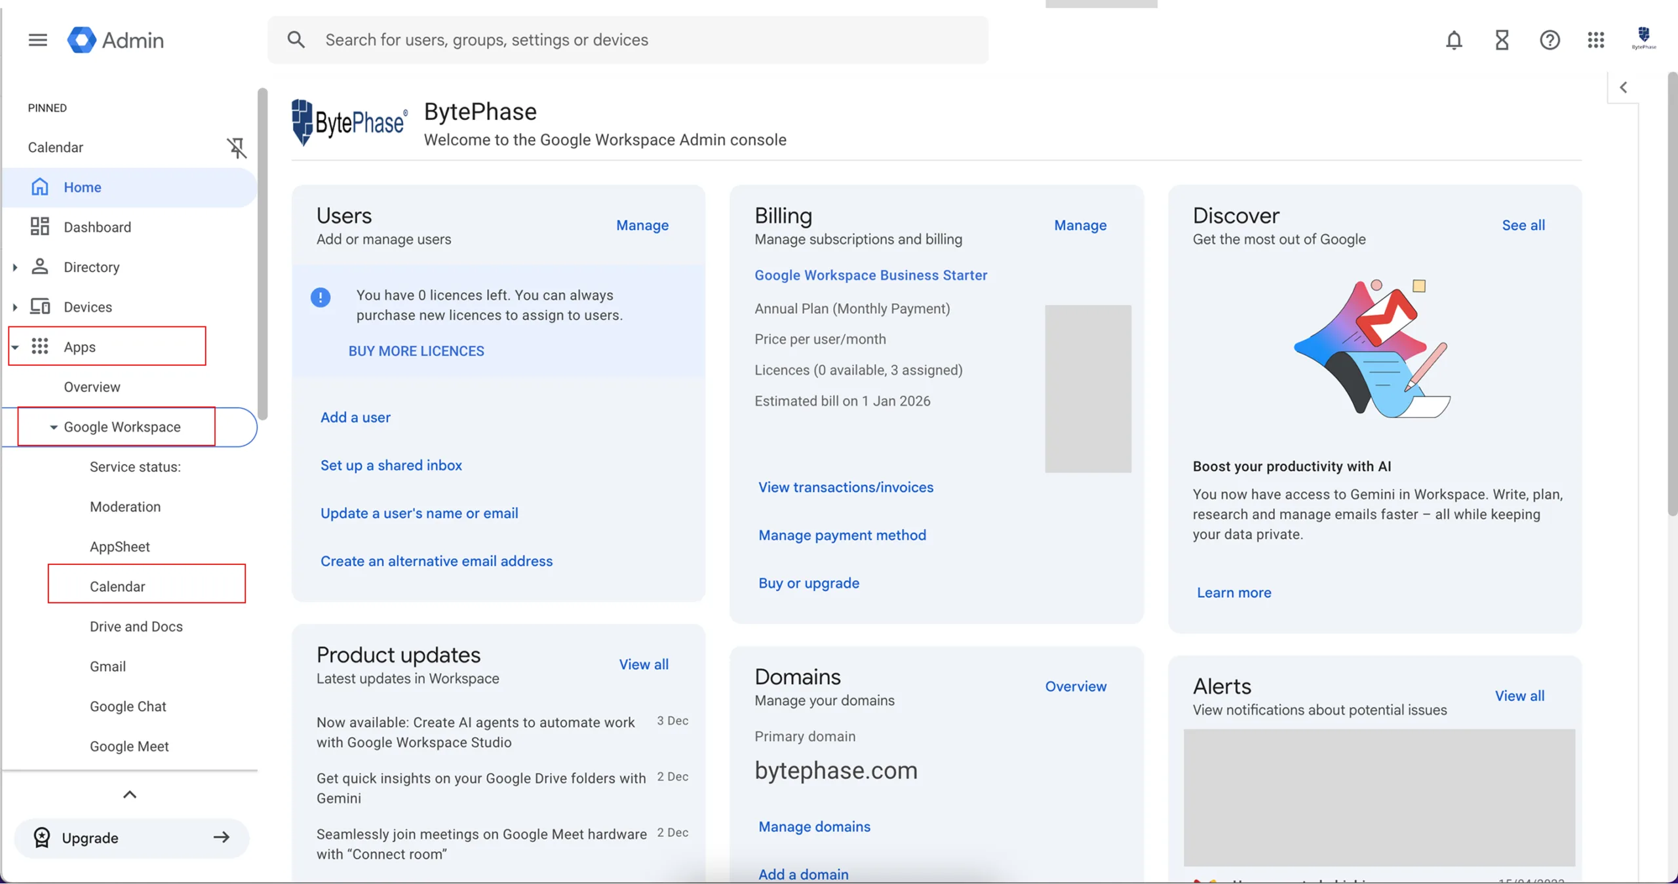Open the help question mark icon

pyautogui.click(x=1550, y=40)
